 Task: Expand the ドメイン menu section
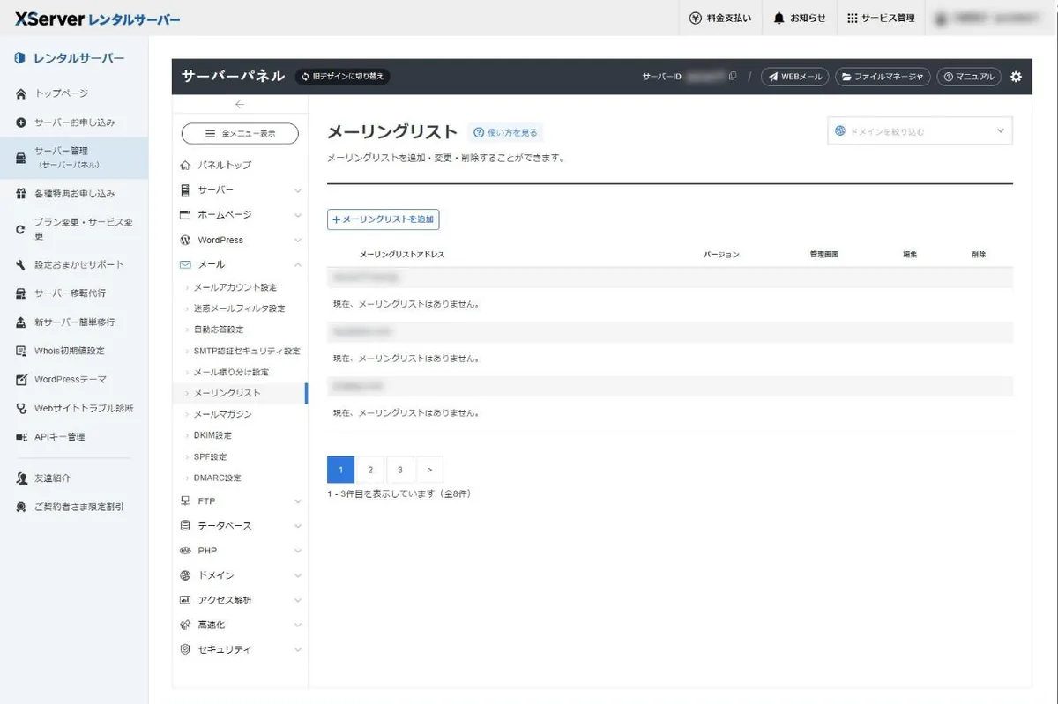coord(240,575)
